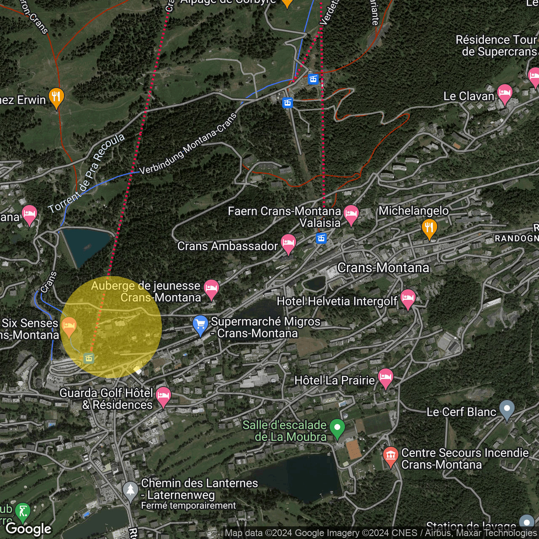This screenshot has width=539, height=539.
Task: Click the Le Cerf Blanc gray pin
Action: pyautogui.click(x=507, y=409)
